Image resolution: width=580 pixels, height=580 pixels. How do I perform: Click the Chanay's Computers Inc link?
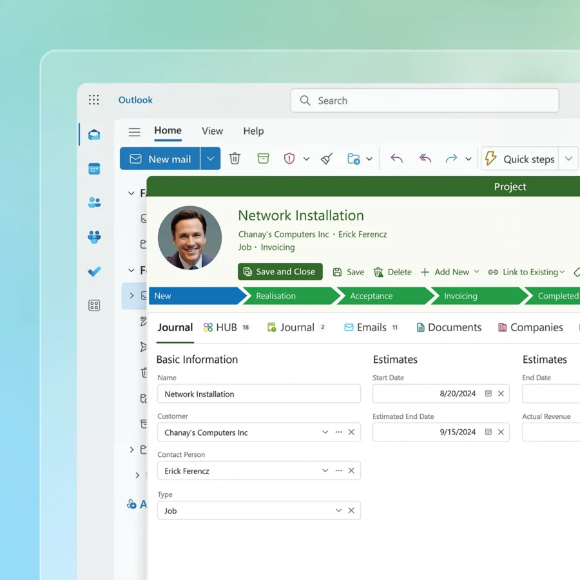[284, 235]
